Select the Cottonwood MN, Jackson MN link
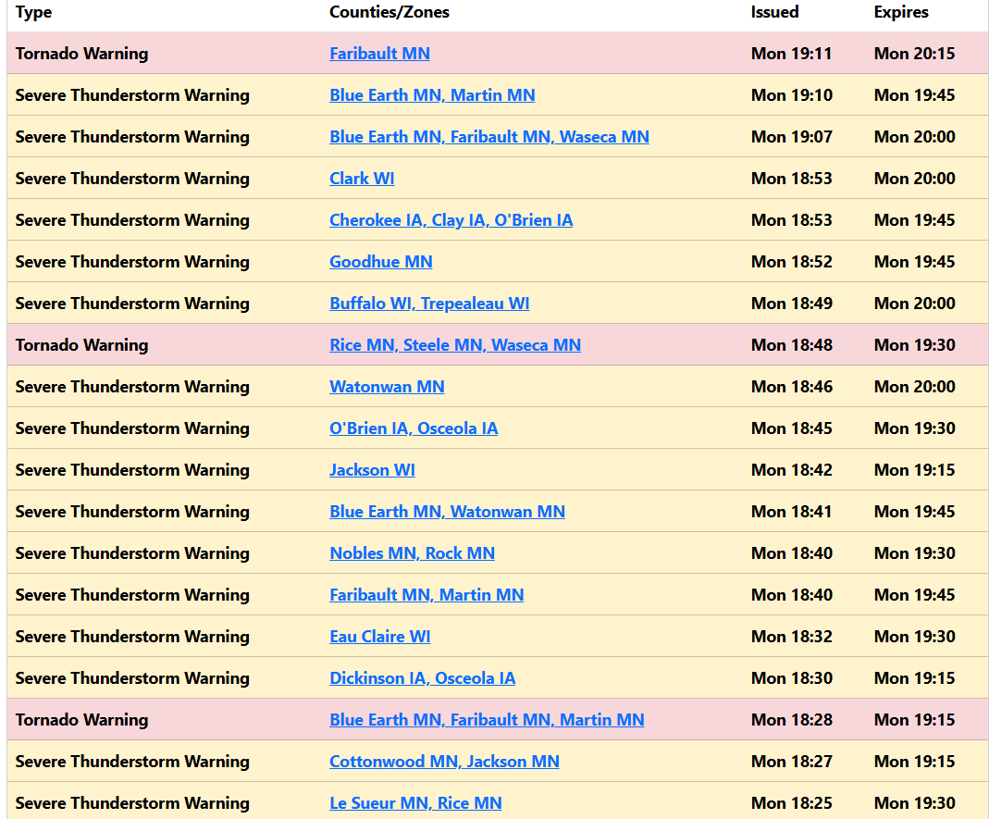Image resolution: width=989 pixels, height=819 pixels. [444, 762]
